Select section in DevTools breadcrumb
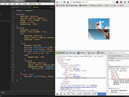129x97 pixels. coord(79,94)
